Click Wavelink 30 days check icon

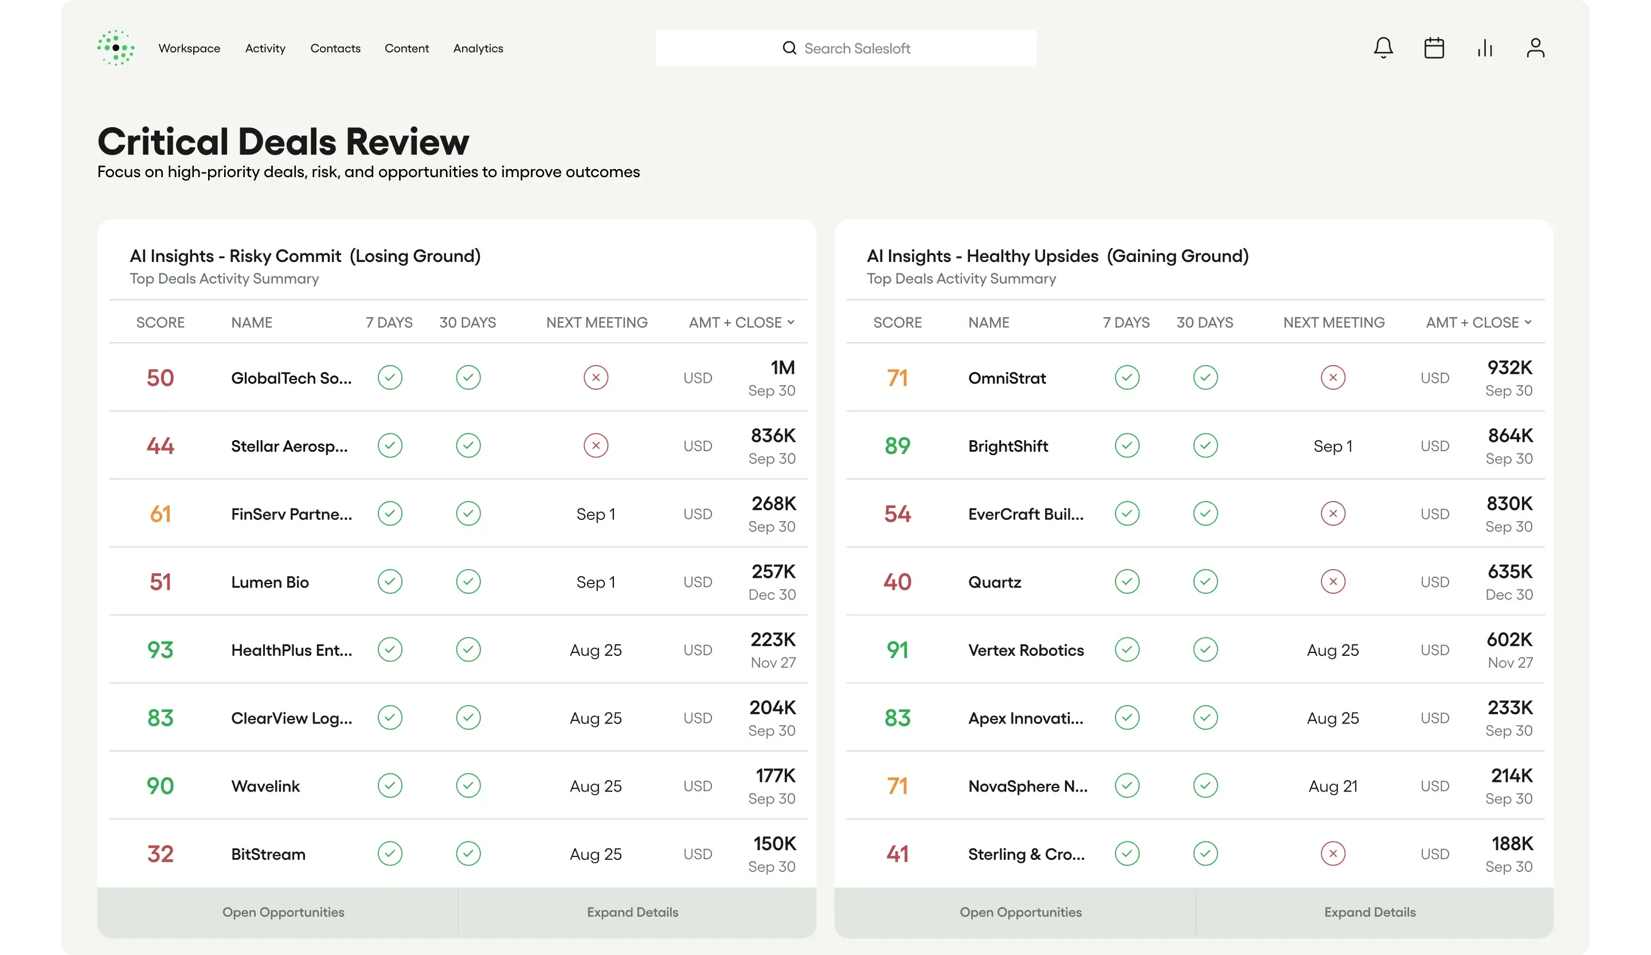(468, 785)
